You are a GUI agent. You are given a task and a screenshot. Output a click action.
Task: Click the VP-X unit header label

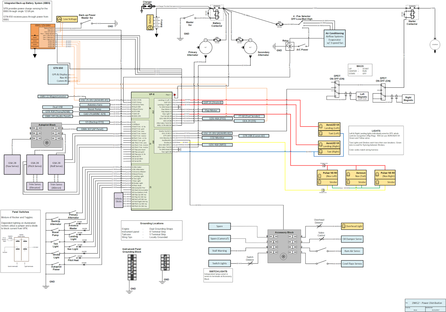click(152, 94)
